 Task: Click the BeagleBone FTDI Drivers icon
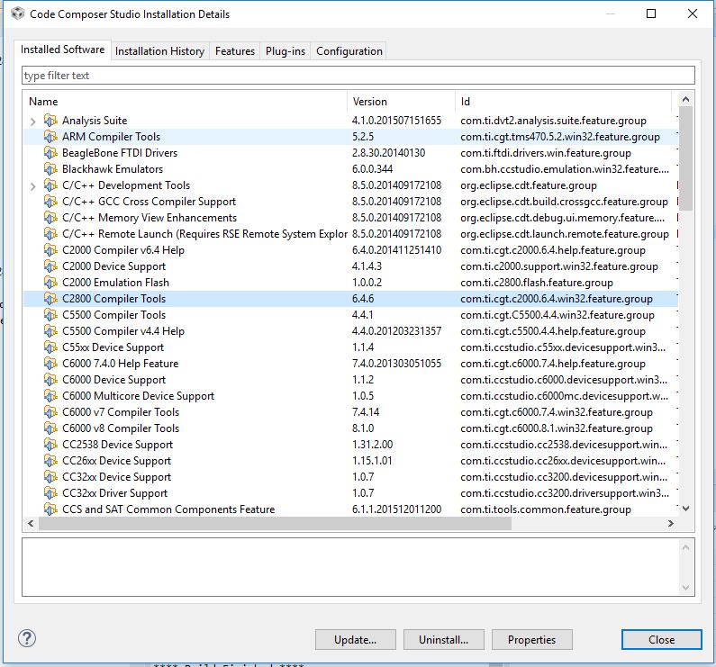point(50,153)
